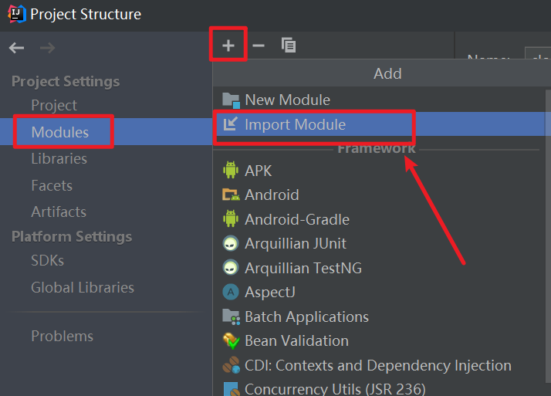Click the IntelliJ IDEA logo in title bar
This screenshot has height=396, width=551.
tap(16, 14)
